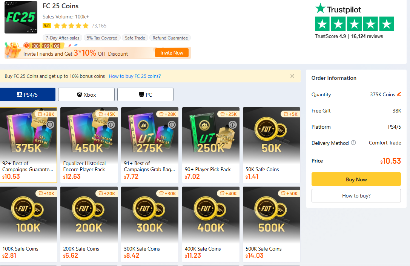The height and width of the screenshot is (266, 410).
Task: View info icon on 250K pack
Action: (232, 125)
